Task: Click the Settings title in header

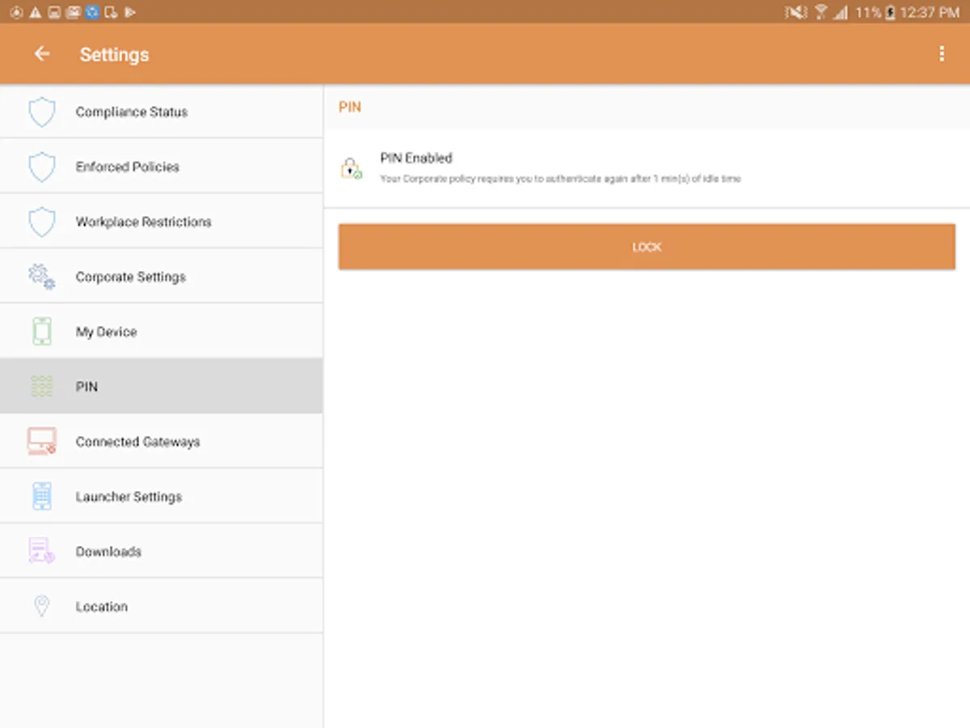Action: pyautogui.click(x=115, y=54)
